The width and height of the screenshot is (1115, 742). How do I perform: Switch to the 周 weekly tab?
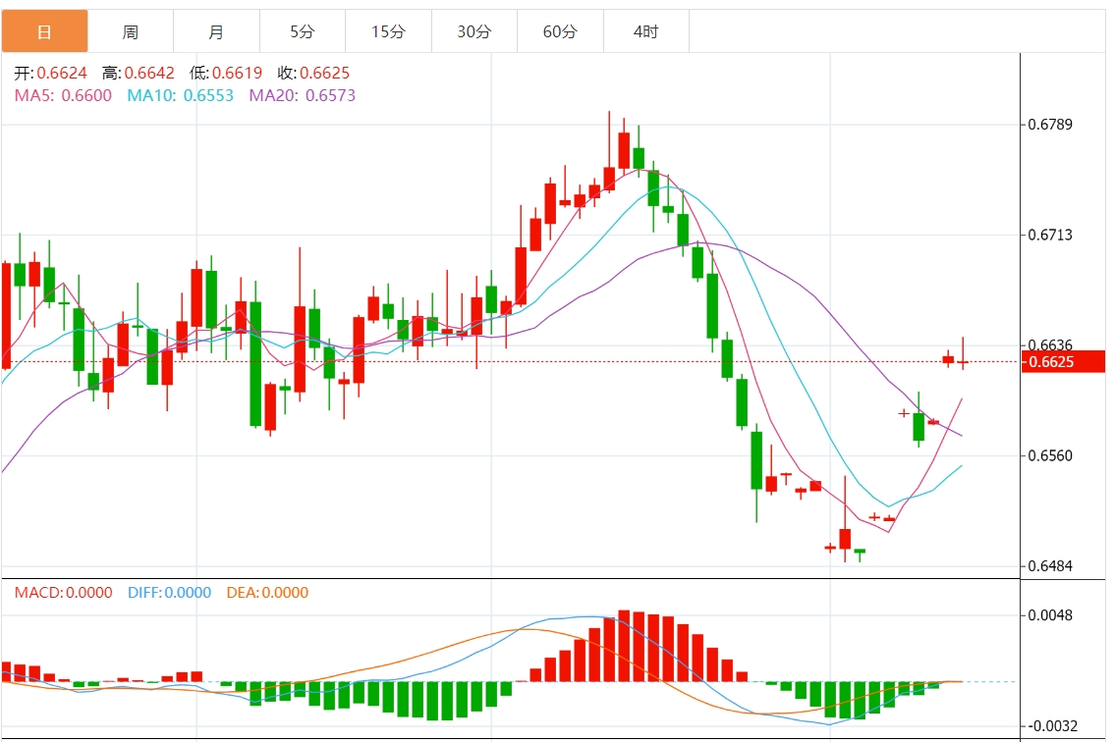(x=130, y=31)
